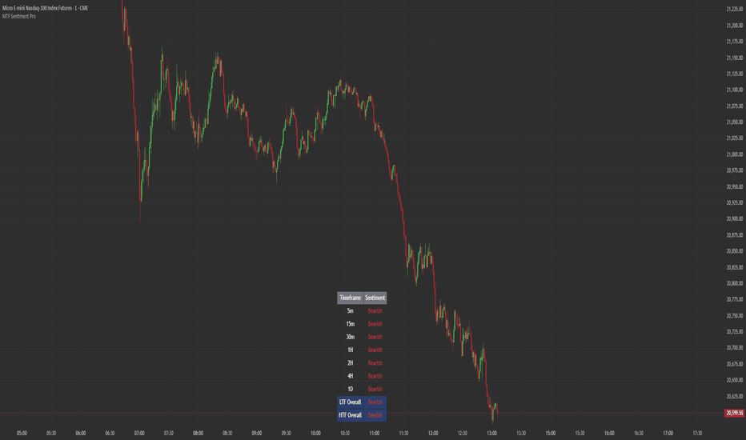Click the Timeframe column header
This screenshot has height=440, width=746.
tap(350, 298)
